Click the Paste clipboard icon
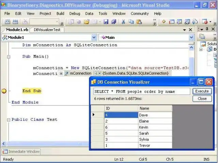This screenshot has width=218, height=163. click(x=139, y=22)
